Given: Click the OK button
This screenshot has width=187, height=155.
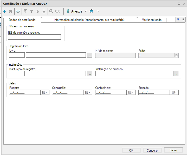Looking at the screenshot, I should click(x=131, y=150).
